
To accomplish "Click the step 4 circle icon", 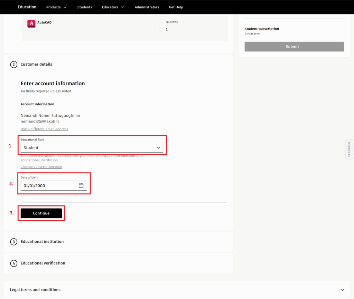I will (13, 263).
